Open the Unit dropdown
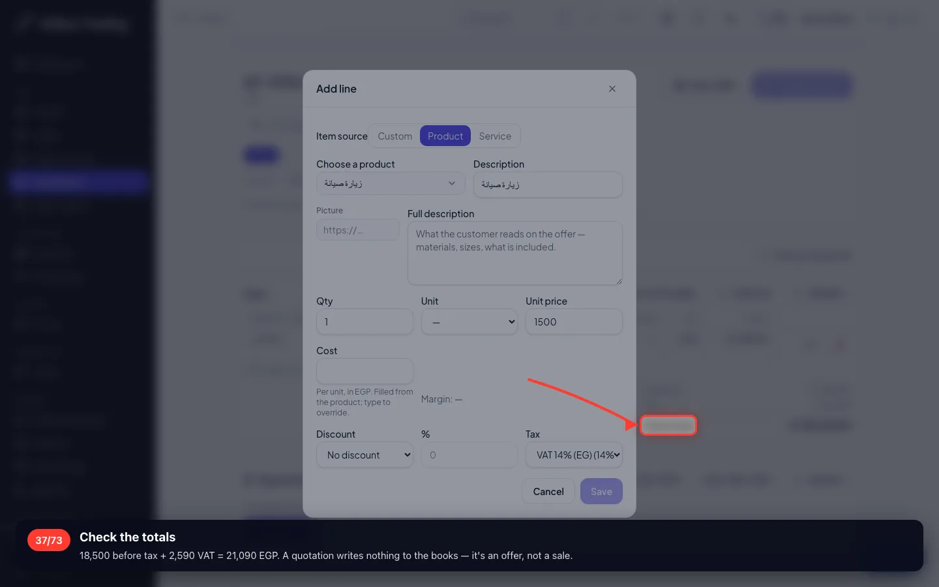 (x=469, y=322)
